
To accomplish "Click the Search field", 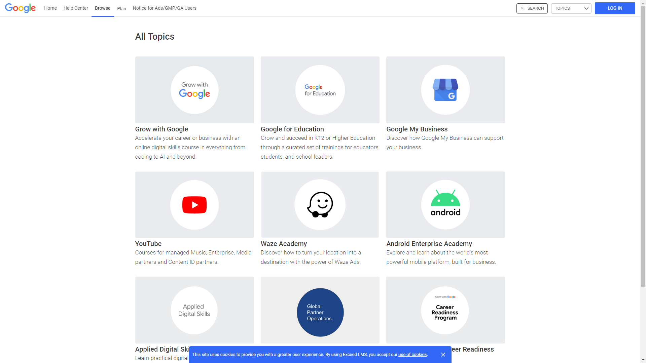I will [532, 8].
